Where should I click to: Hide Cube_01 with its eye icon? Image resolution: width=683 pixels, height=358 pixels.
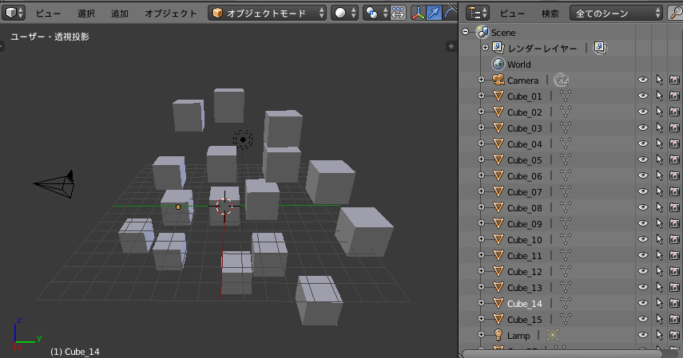pyautogui.click(x=643, y=96)
